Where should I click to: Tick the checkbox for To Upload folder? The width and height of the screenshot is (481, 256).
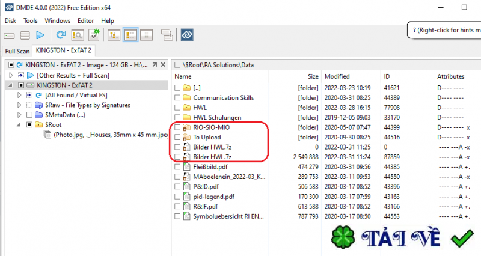(177, 137)
